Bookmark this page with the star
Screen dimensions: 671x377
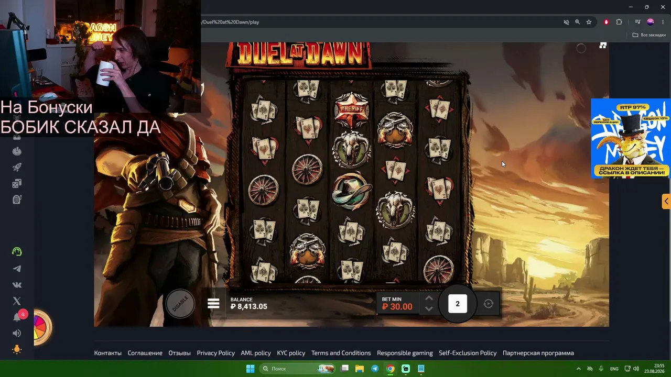pyautogui.click(x=589, y=22)
